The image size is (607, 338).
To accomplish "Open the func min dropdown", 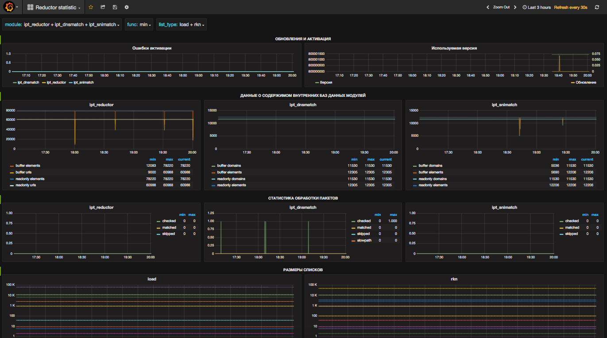I will [139, 25].
